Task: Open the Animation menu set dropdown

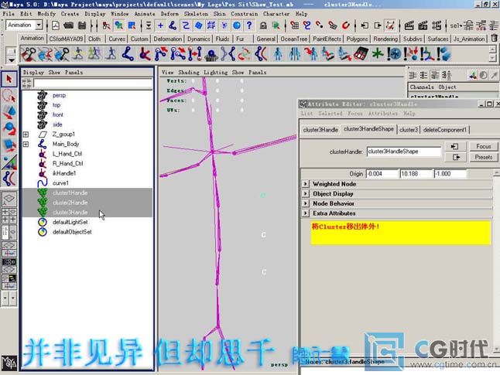Action: (39, 25)
